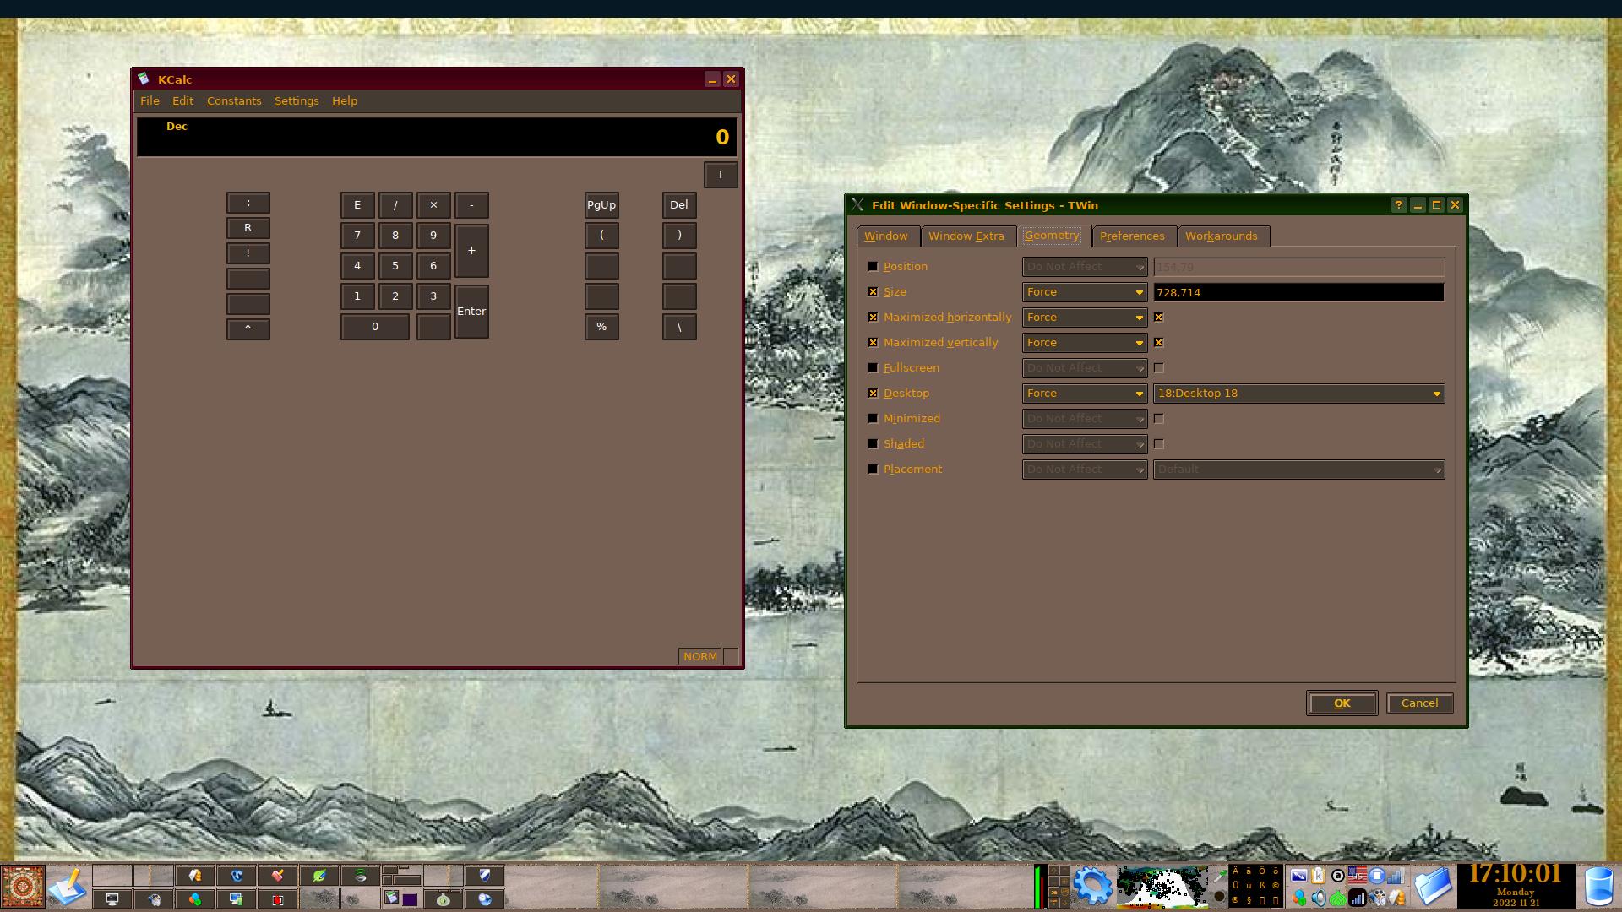
Task: Click OK to apply window settings
Action: pos(1342,703)
